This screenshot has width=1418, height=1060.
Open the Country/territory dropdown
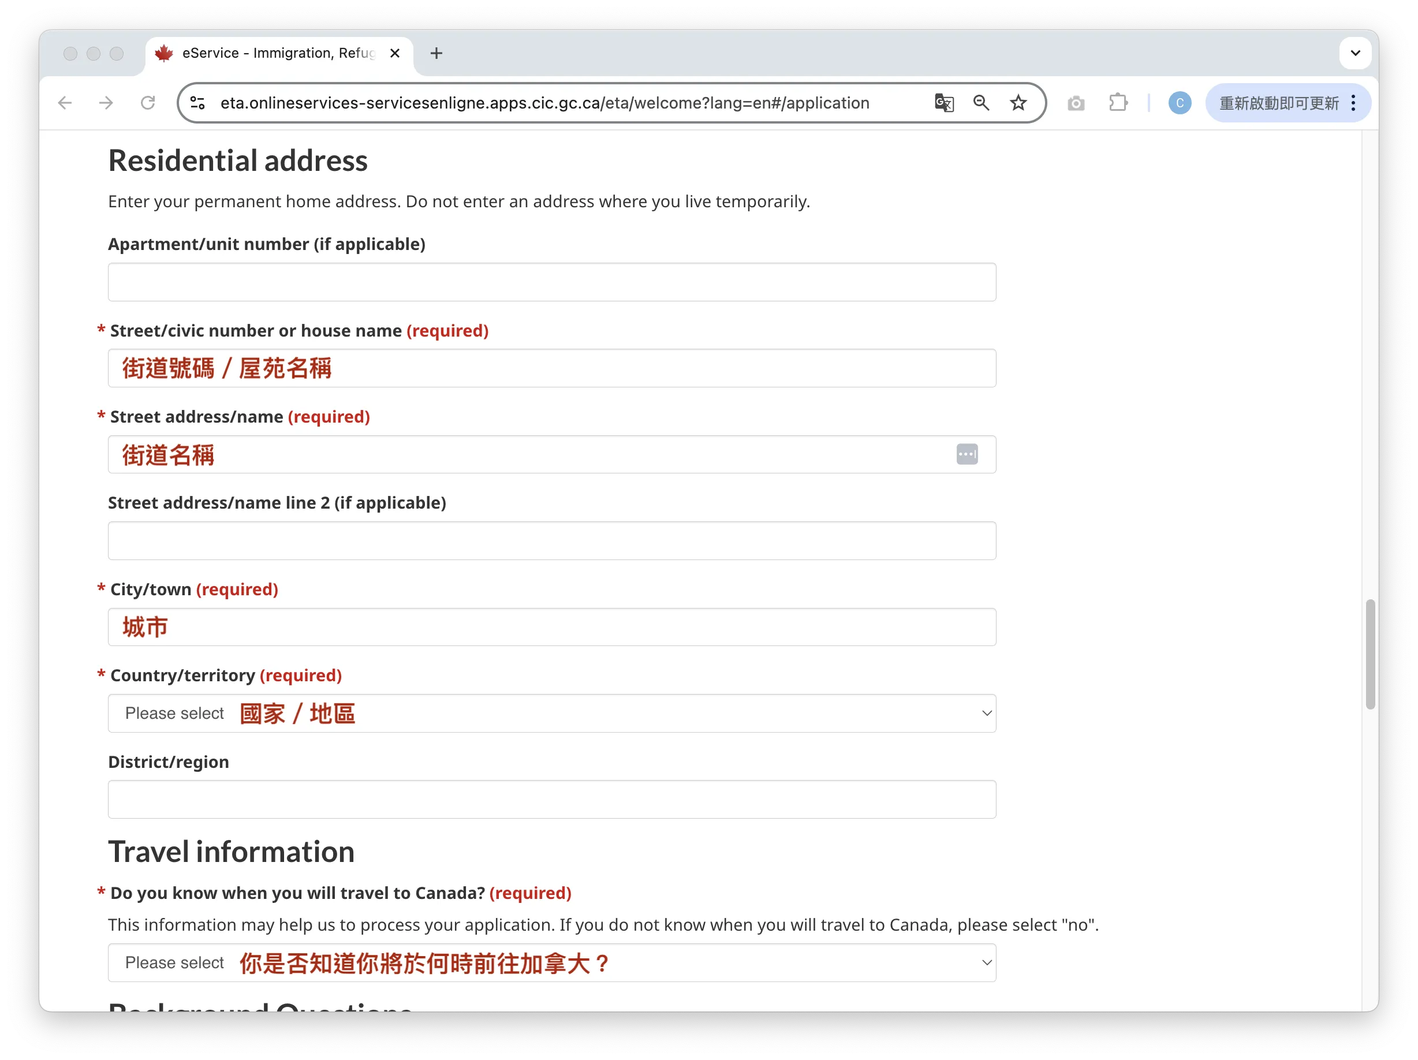(551, 713)
